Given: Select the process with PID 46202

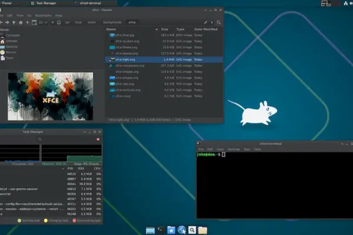Looking at the screenshot, I should (x=51, y=209).
